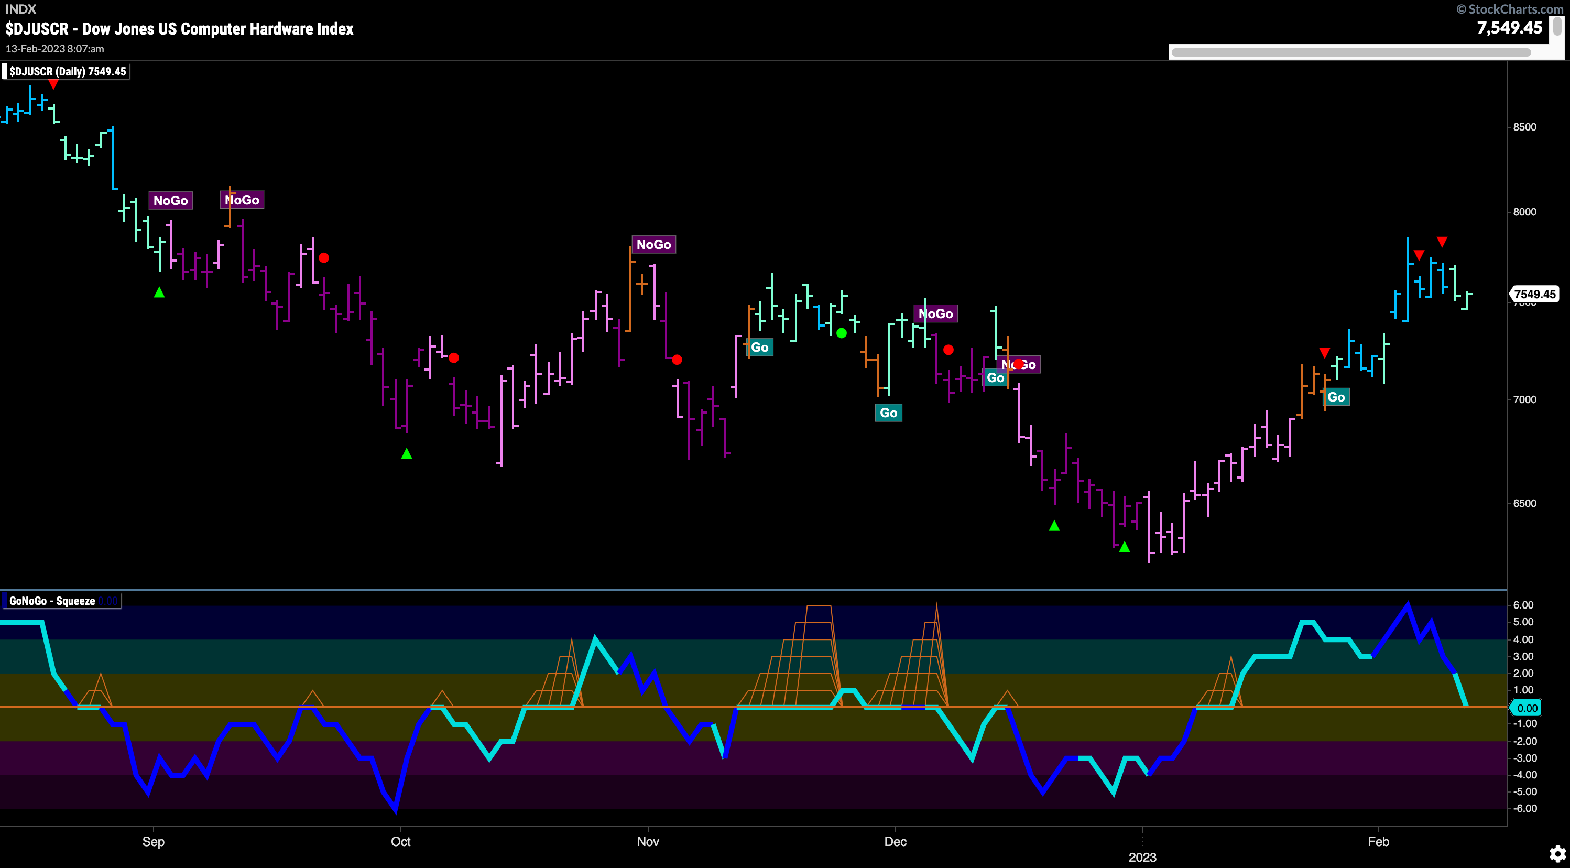Click the red down triangle in late January
Image resolution: width=1570 pixels, height=868 pixels.
tap(1324, 353)
